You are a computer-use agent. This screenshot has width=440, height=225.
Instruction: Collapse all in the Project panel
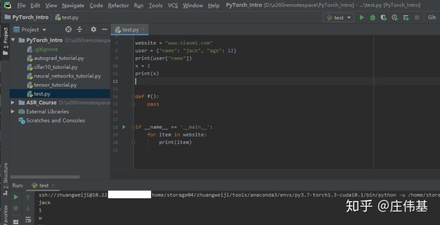pyautogui.click(x=79, y=29)
